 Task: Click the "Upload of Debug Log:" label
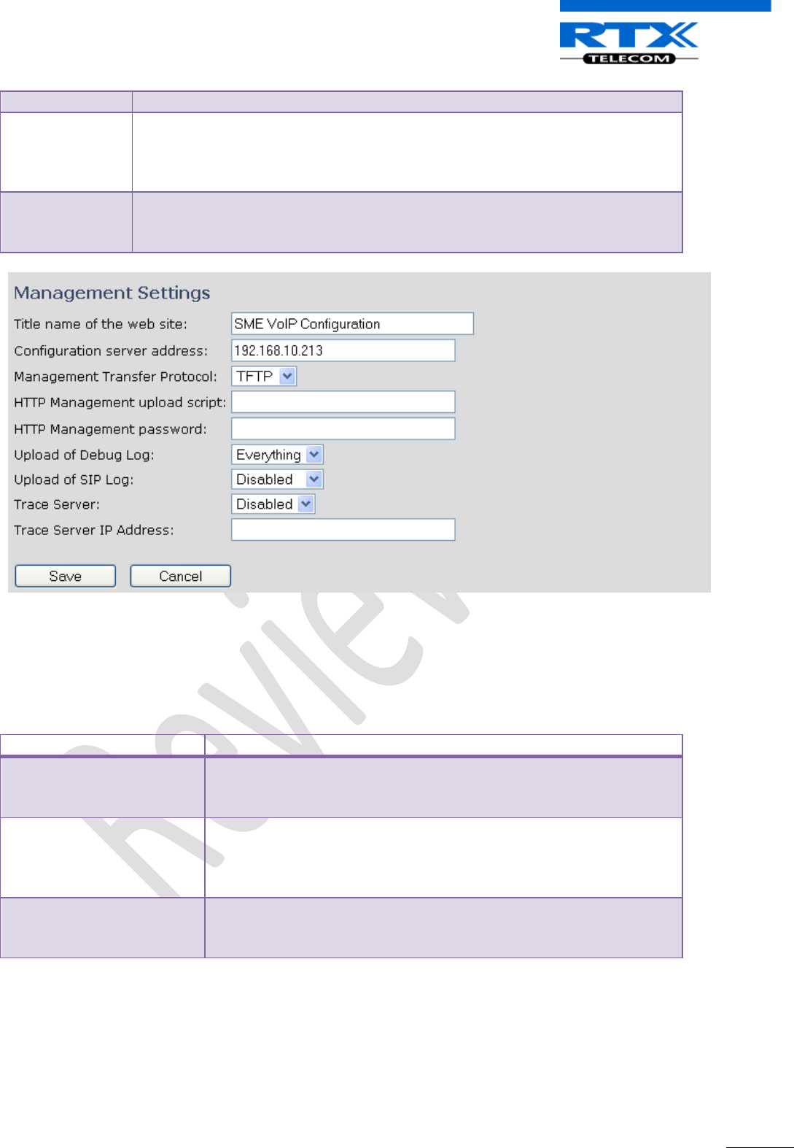[x=84, y=455]
